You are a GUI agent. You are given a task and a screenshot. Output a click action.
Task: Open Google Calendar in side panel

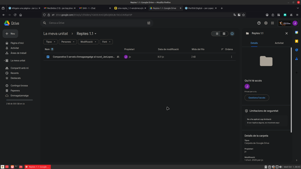point(297,32)
